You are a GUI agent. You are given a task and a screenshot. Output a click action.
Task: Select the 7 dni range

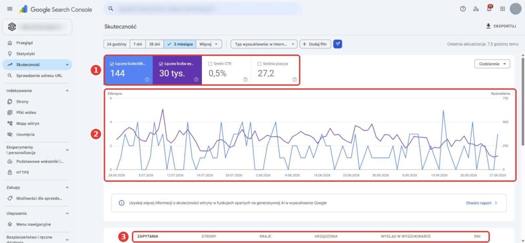click(137, 44)
